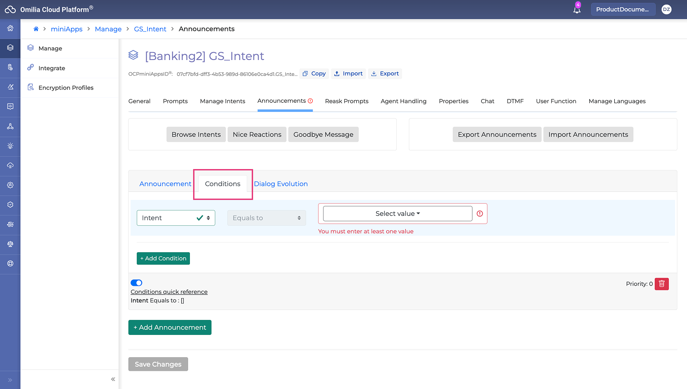Open the Reask Prompts tab
Image resolution: width=687 pixels, height=389 pixels.
tap(347, 101)
